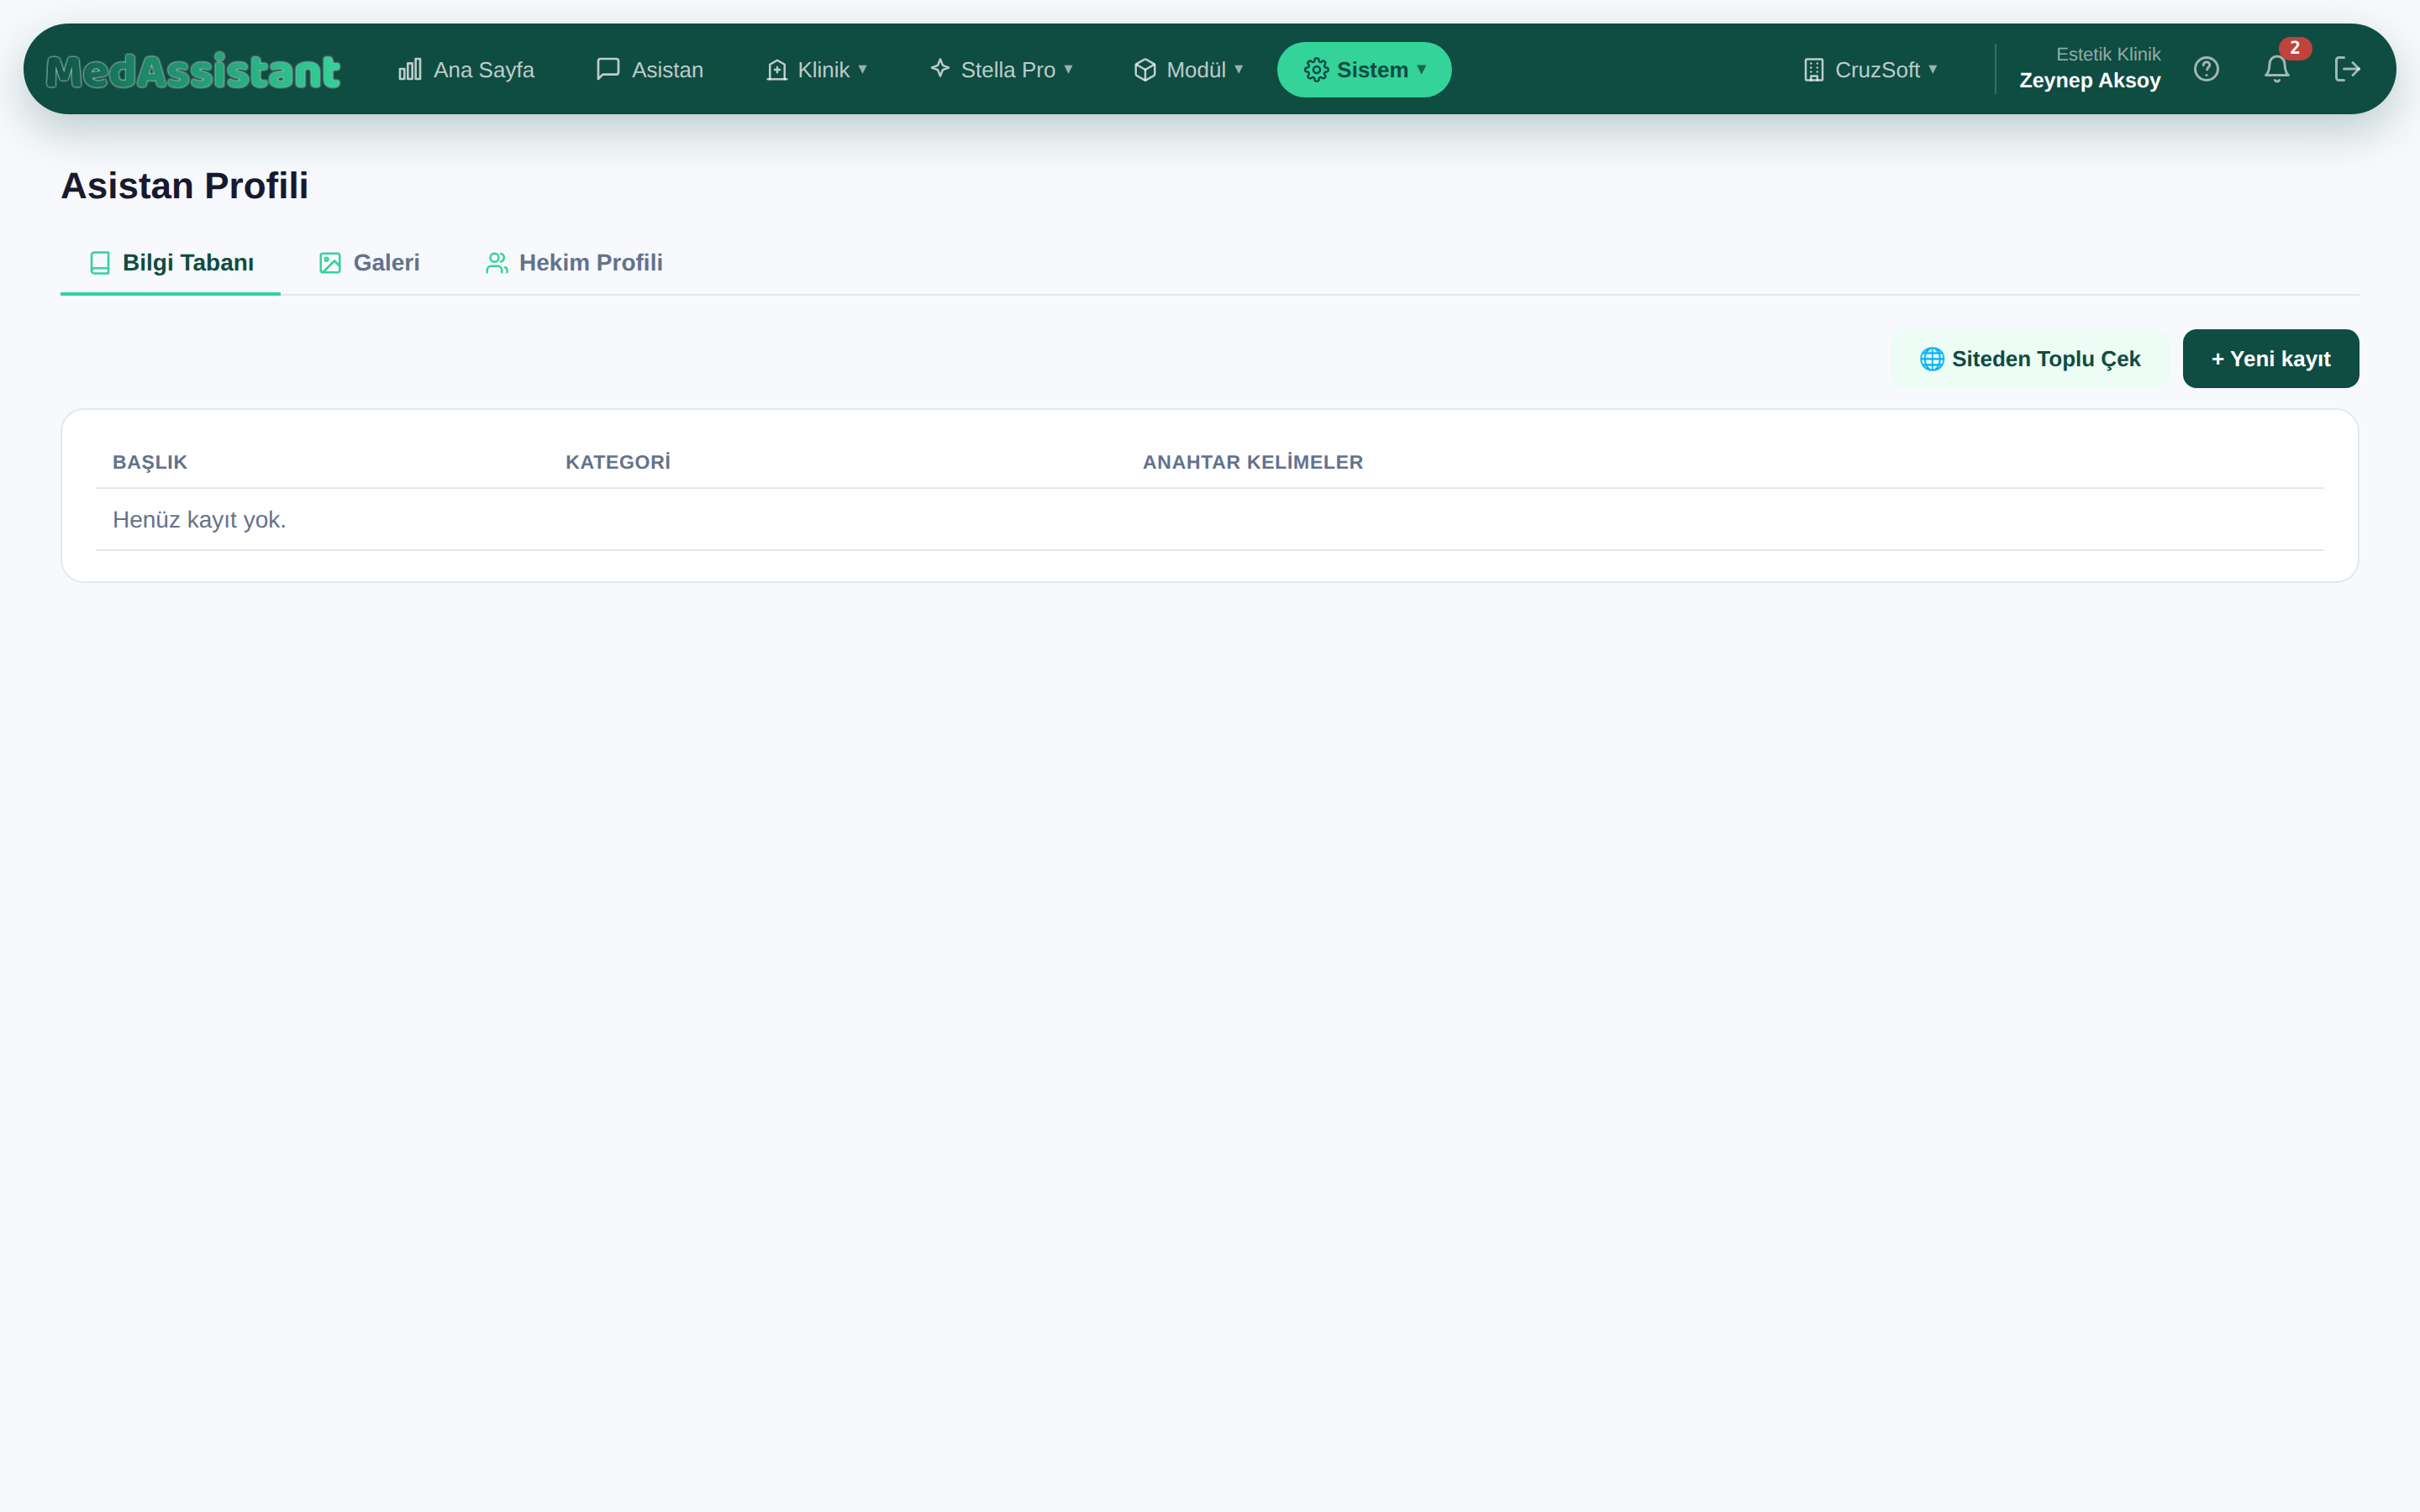Image resolution: width=2420 pixels, height=1512 pixels.
Task: Click the + Yeni kayıt button
Action: click(x=2270, y=359)
